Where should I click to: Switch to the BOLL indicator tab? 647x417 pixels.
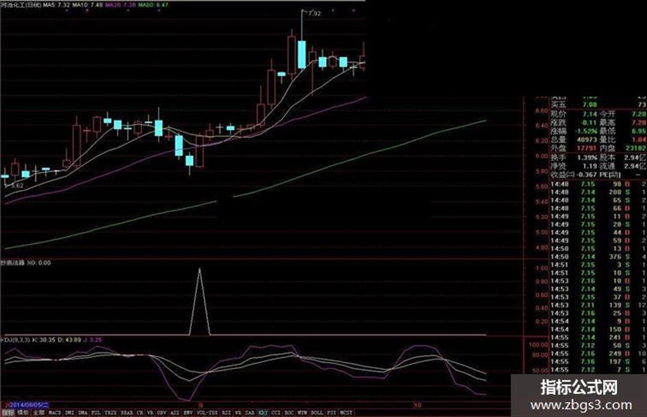[x=316, y=412]
